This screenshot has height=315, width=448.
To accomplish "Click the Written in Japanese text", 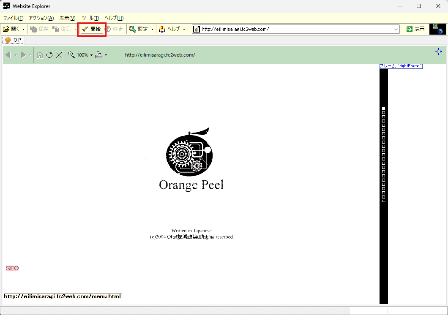I will coord(192,231).
